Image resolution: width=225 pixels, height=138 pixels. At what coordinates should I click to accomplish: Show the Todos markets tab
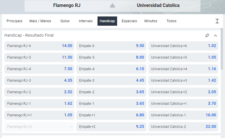click(171, 21)
